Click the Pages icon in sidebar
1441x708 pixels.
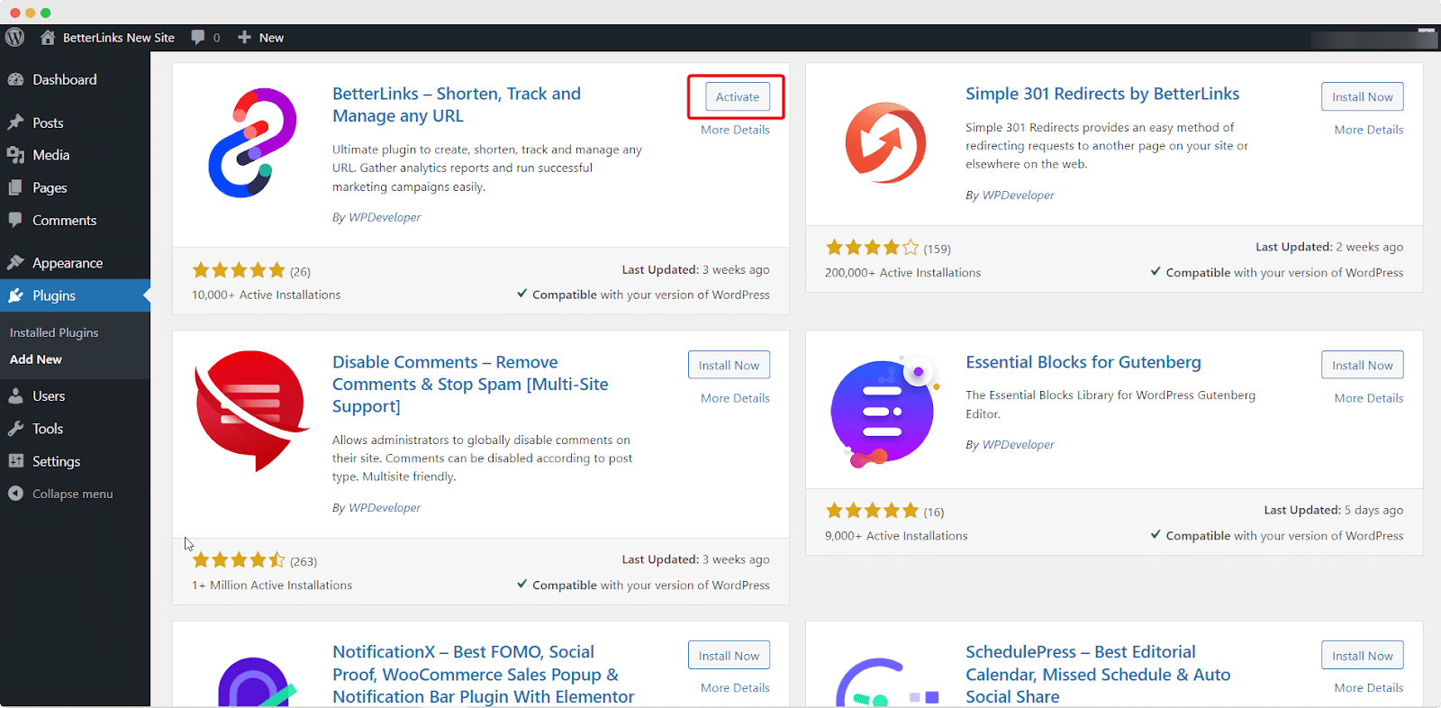coord(15,187)
